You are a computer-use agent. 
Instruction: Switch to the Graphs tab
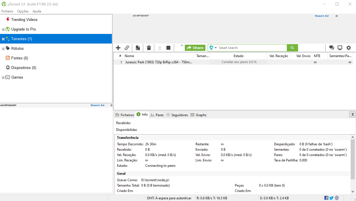click(x=198, y=115)
